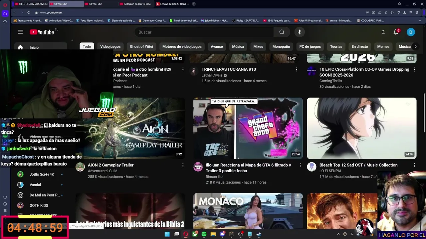Visit the GamingThrills channel link
Image resolution: width=426 pixels, height=239 pixels.
[330, 81]
